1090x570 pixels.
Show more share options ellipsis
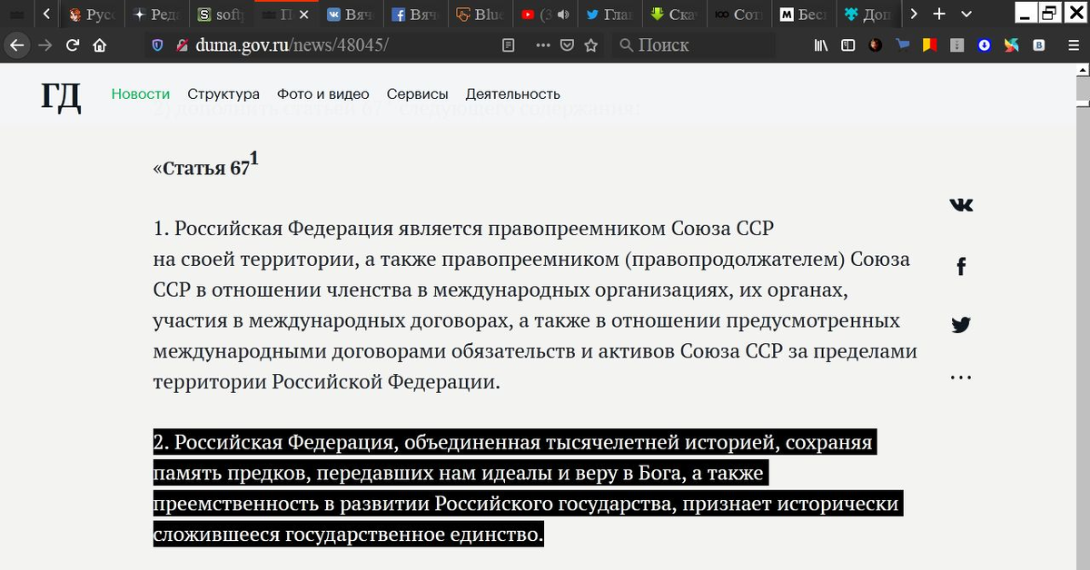[x=961, y=378]
